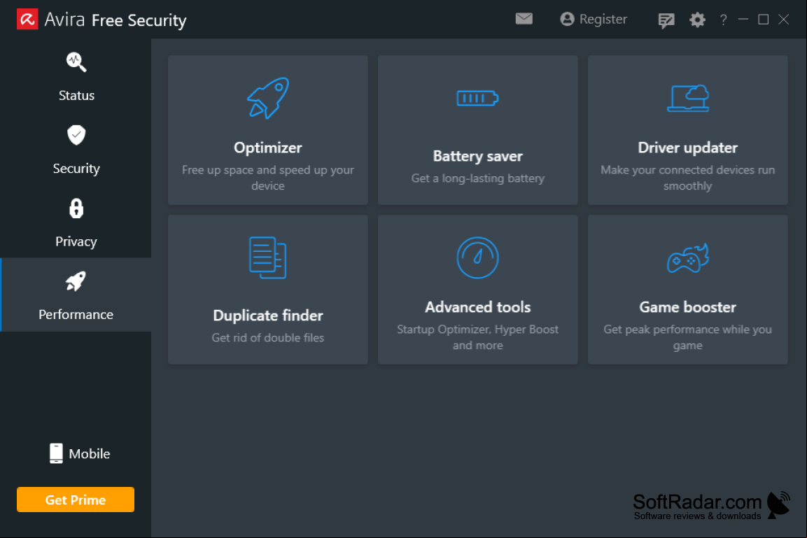807x538 pixels.
Task: Click the Privacy padlock icon
Action: point(76,208)
